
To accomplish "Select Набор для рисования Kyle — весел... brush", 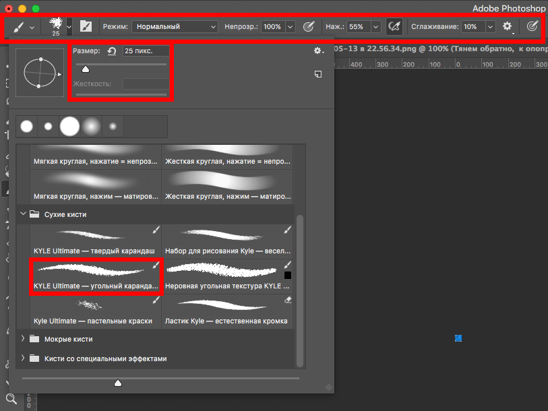I will [x=227, y=241].
